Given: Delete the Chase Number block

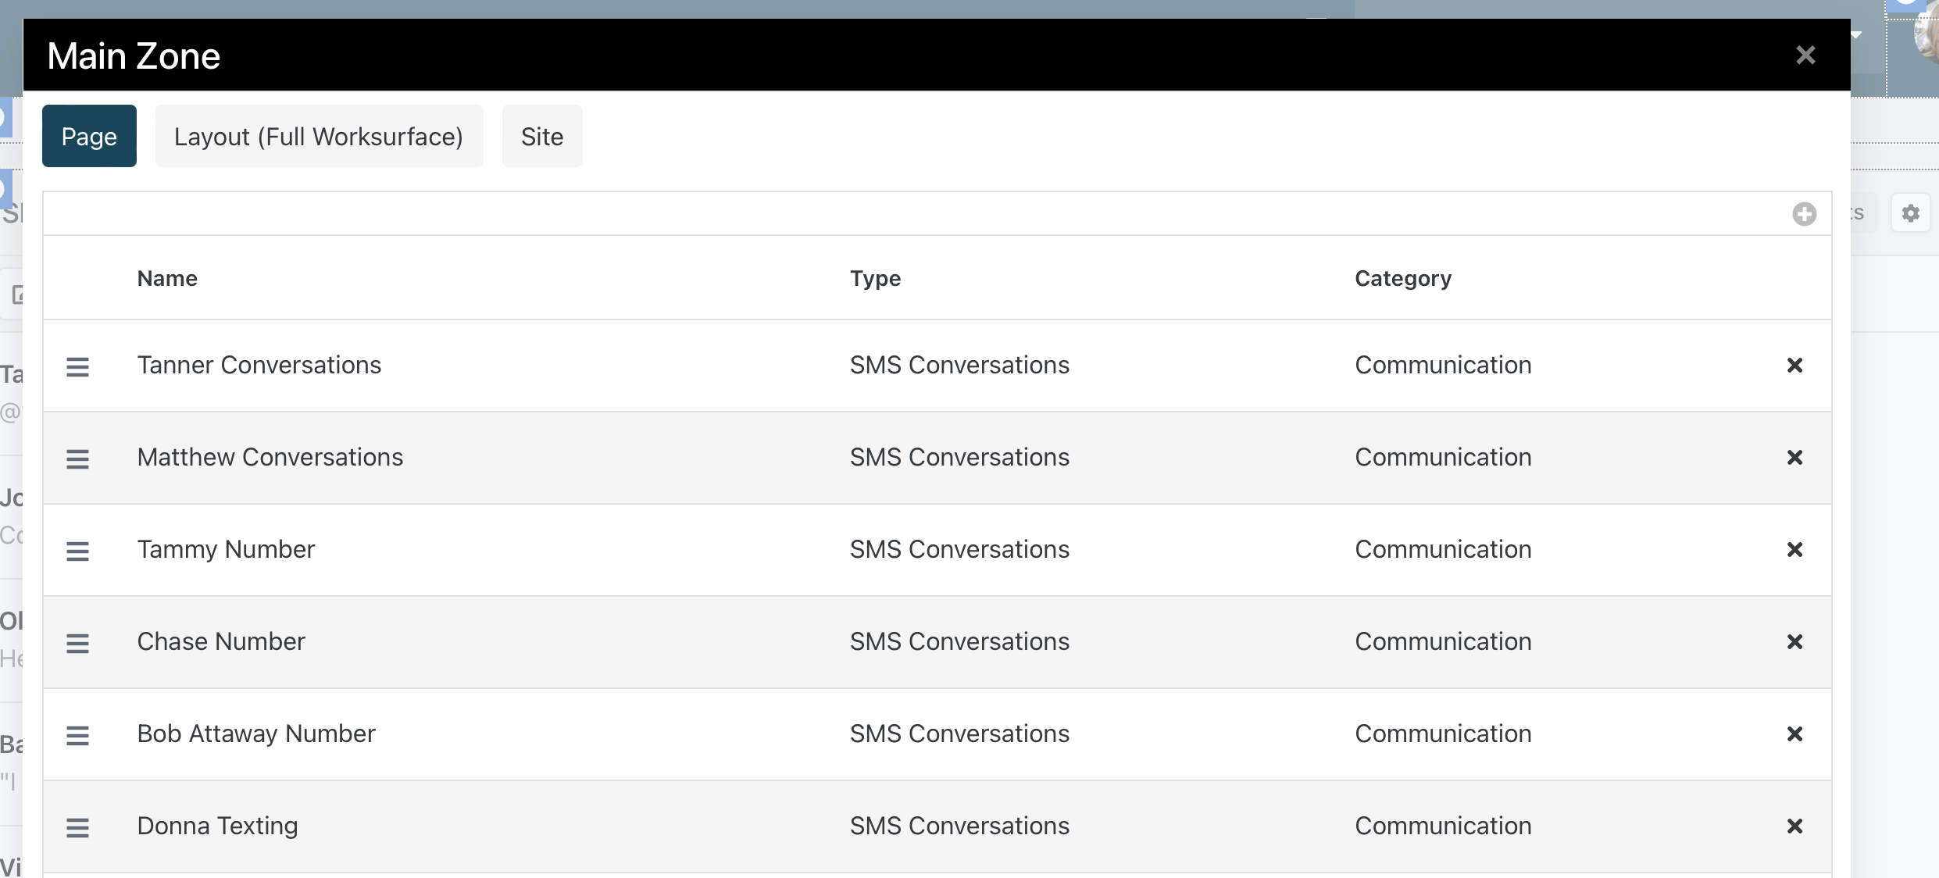Looking at the screenshot, I should [1794, 642].
